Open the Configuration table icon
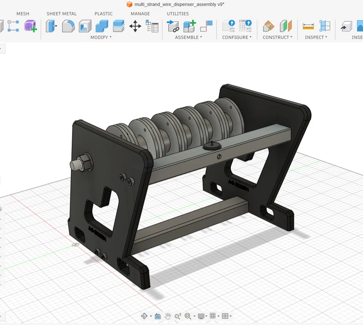This screenshot has height=325, width=363. pos(245,26)
